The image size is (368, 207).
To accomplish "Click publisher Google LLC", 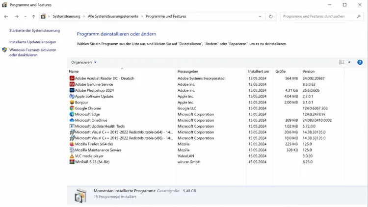I will [187, 108].
